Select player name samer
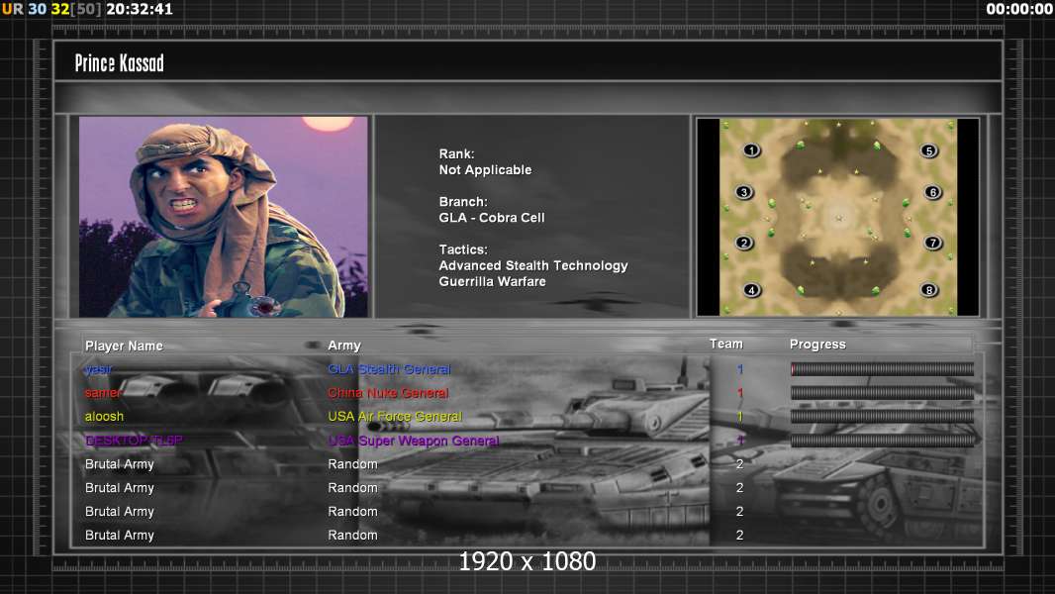This screenshot has width=1055, height=594. pyautogui.click(x=103, y=393)
